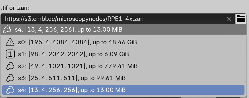
Task: Click cloud icon in the dropdown header
Action: click(7, 29)
